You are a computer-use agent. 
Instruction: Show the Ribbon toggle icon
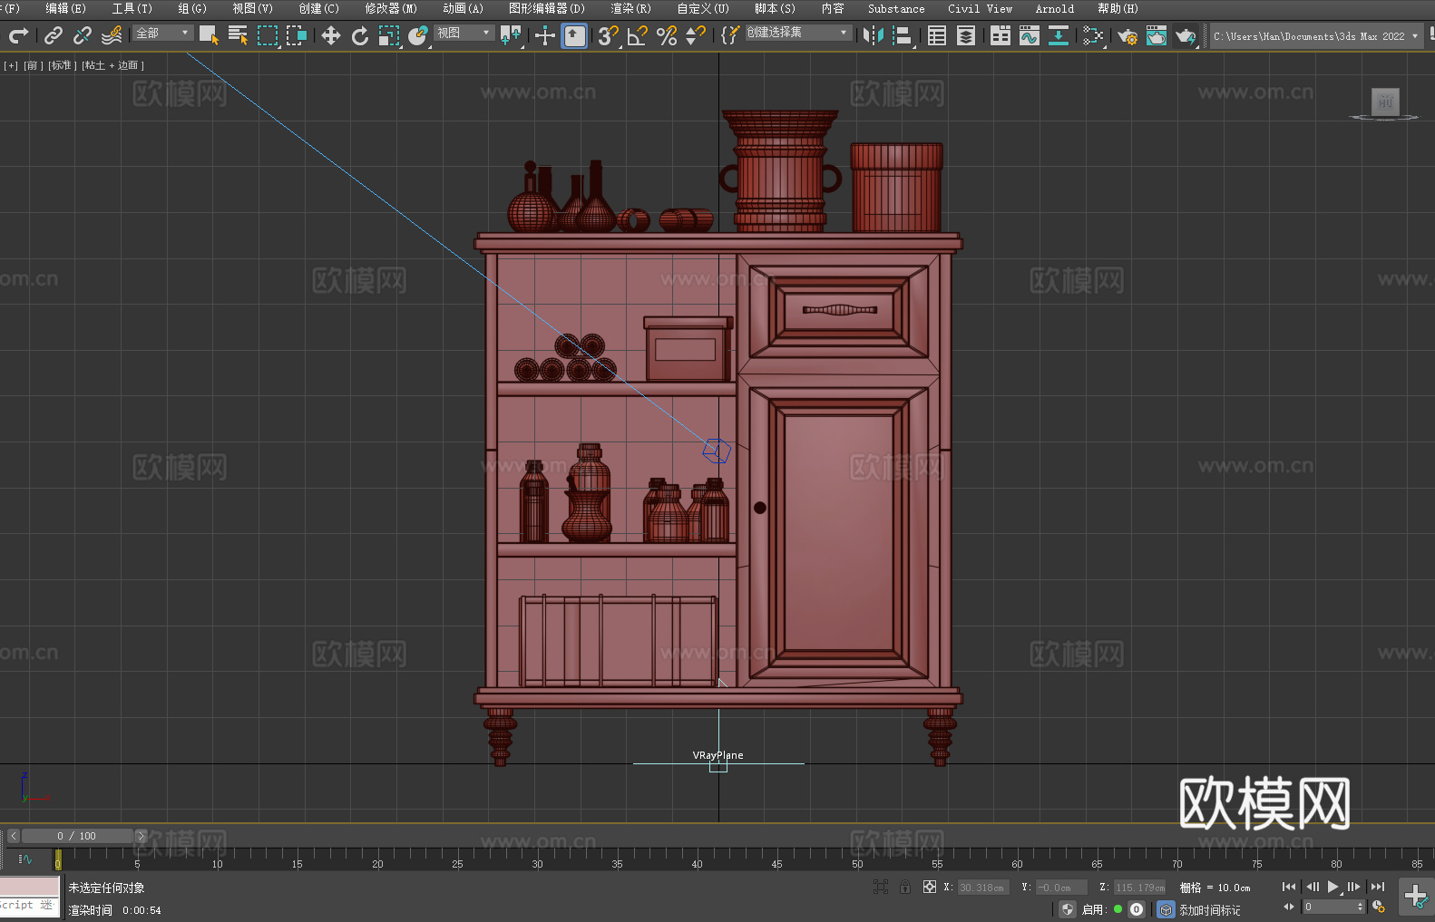[1001, 35]
